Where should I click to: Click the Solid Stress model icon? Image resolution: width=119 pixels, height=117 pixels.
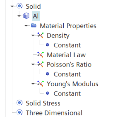(19, 103)
